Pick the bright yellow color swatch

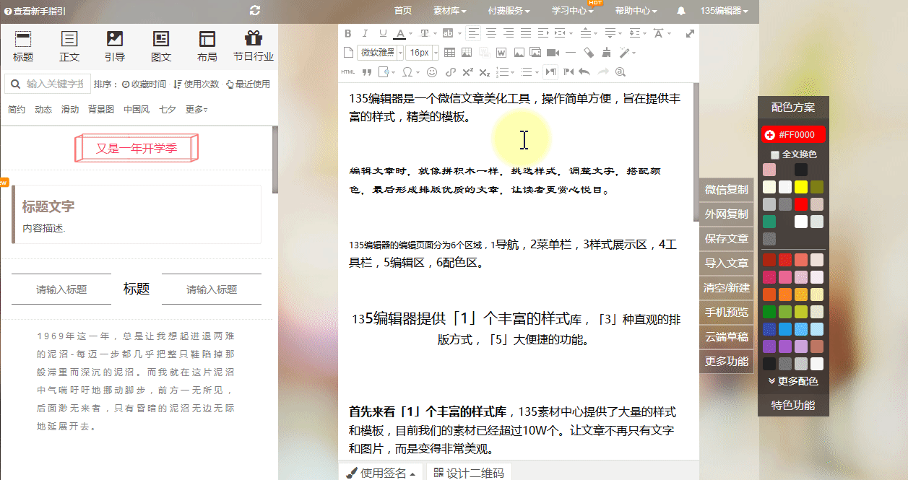point(801,187)
